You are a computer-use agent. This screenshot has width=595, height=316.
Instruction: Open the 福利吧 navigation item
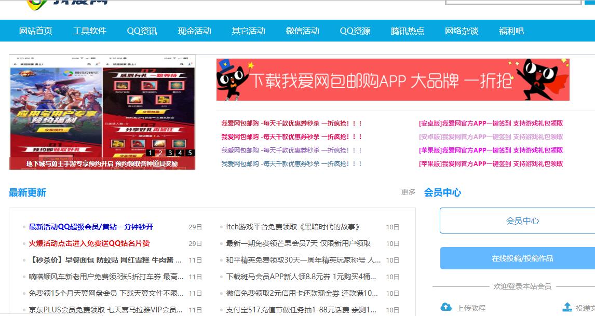[x=511, y=31]
